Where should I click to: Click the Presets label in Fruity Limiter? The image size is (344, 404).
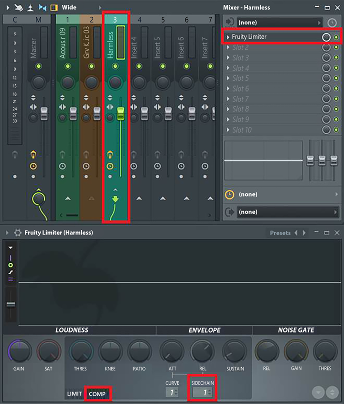(280, 233)
